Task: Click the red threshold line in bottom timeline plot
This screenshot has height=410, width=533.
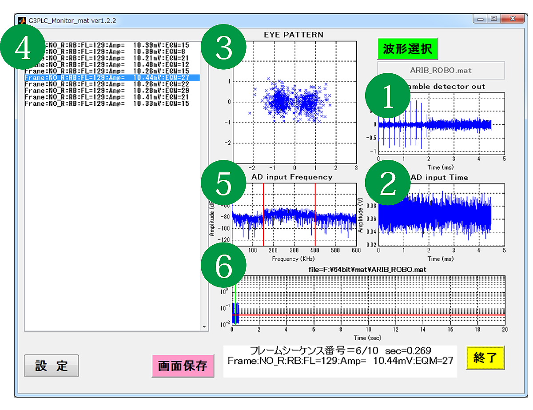Action: pyautogui.click(x=369, y=315)
